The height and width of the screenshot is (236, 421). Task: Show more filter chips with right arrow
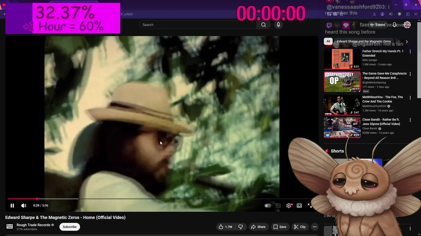click(x=407, y=42)
